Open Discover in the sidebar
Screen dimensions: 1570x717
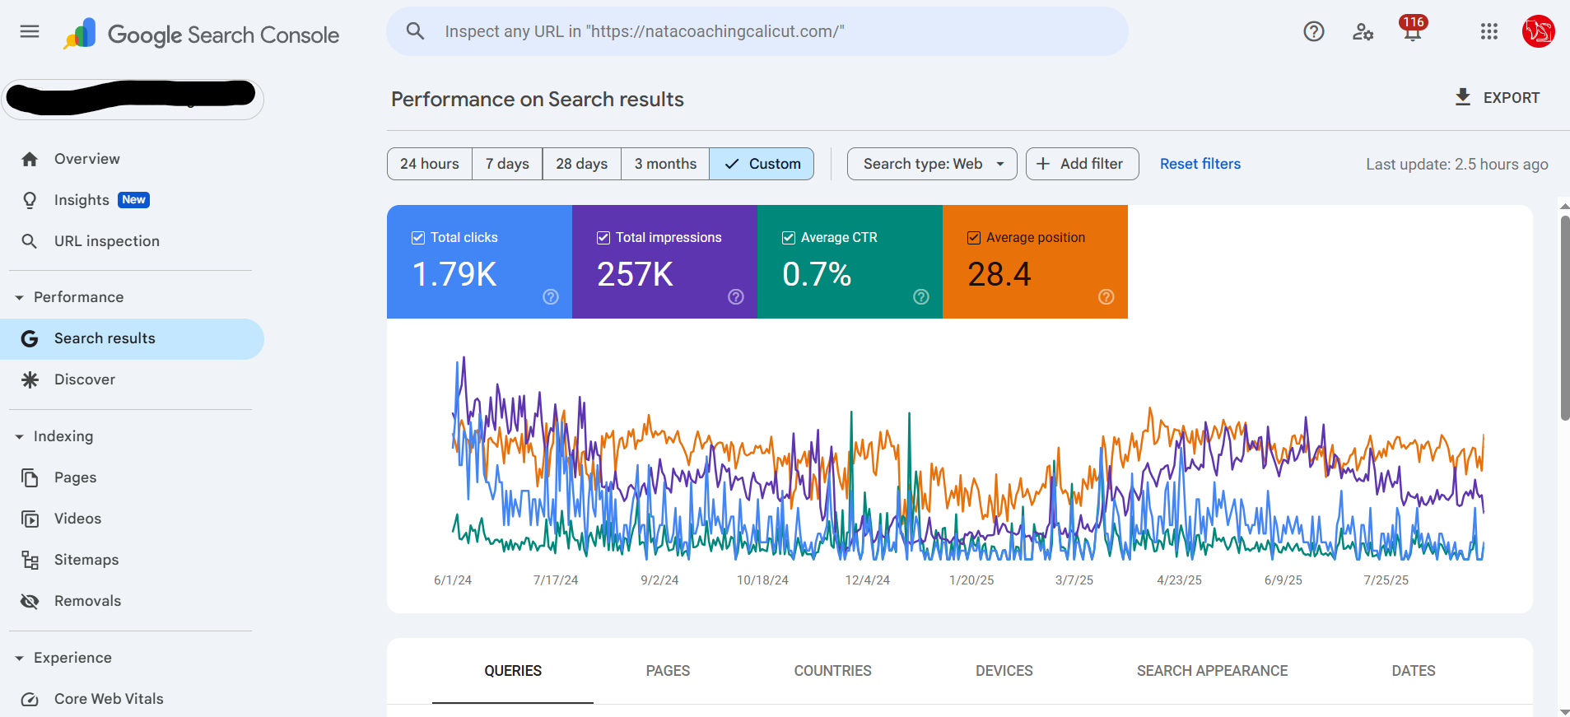tap(133, 379)
